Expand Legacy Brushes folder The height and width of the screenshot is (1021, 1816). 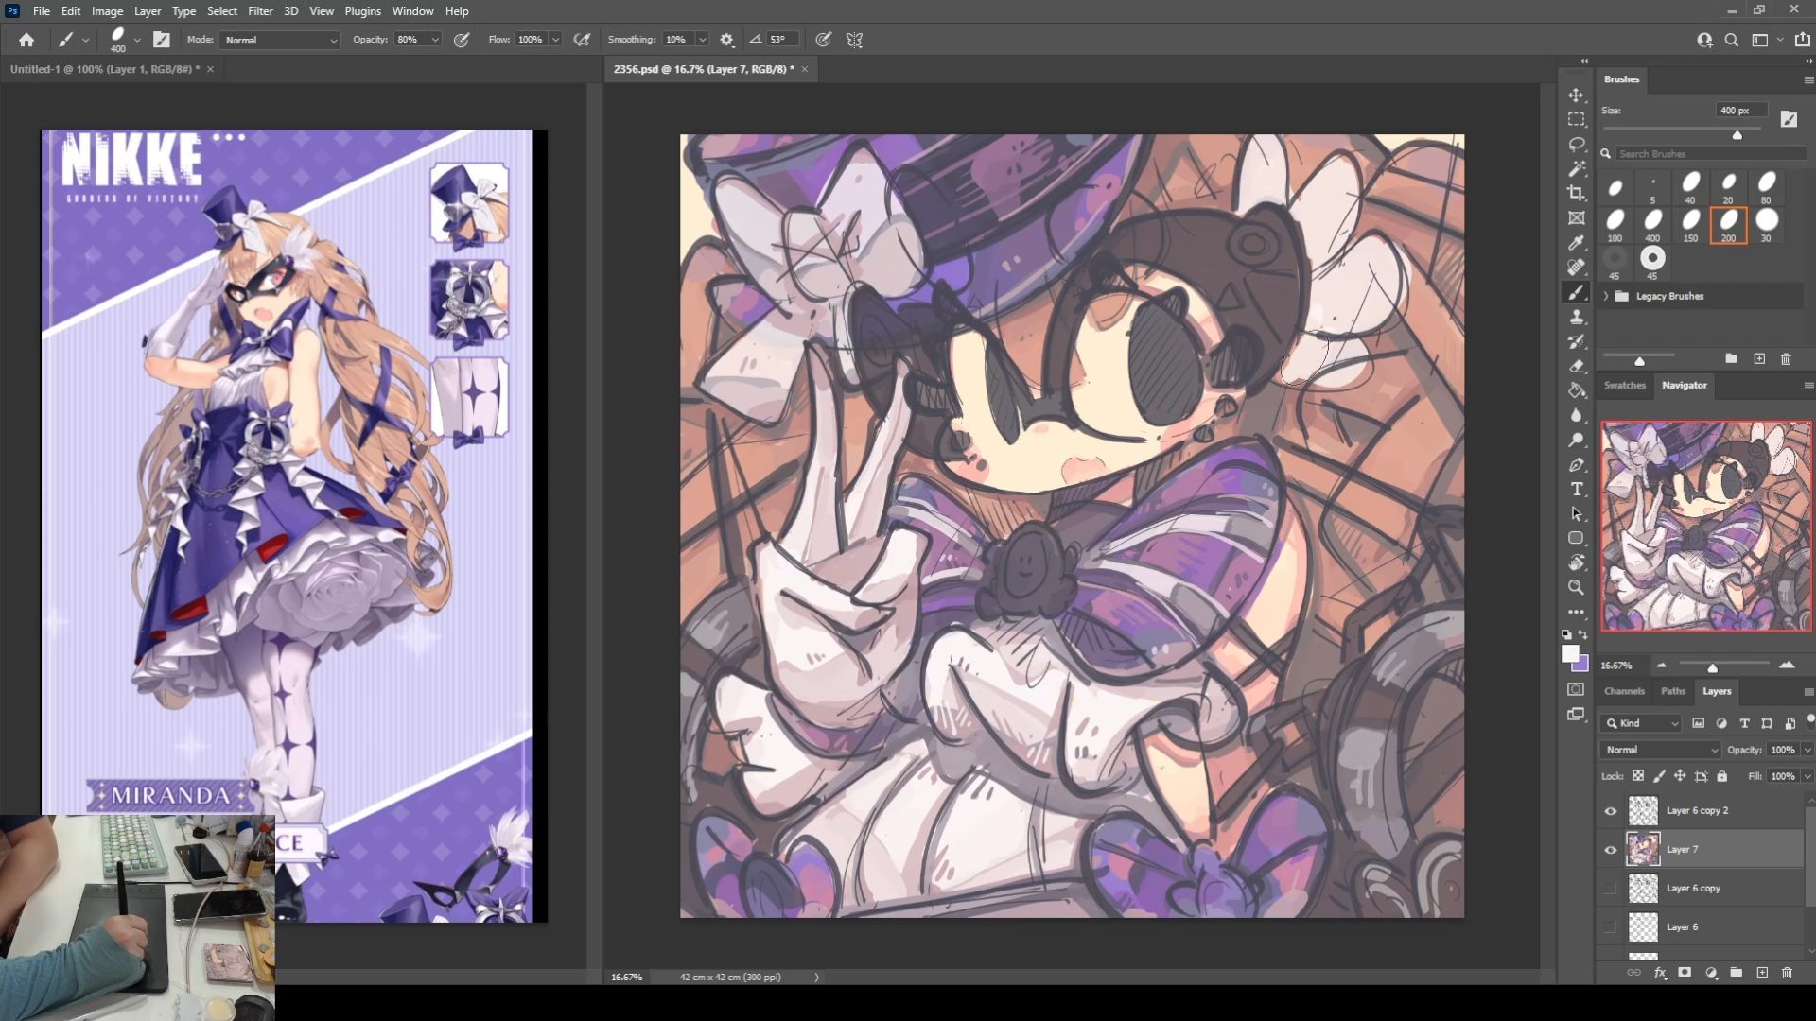point(1606,296)
